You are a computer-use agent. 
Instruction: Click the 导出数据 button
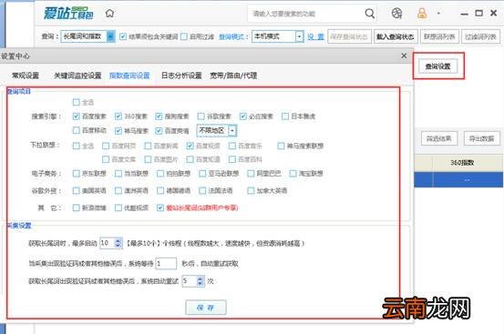(x=482, y=138)
